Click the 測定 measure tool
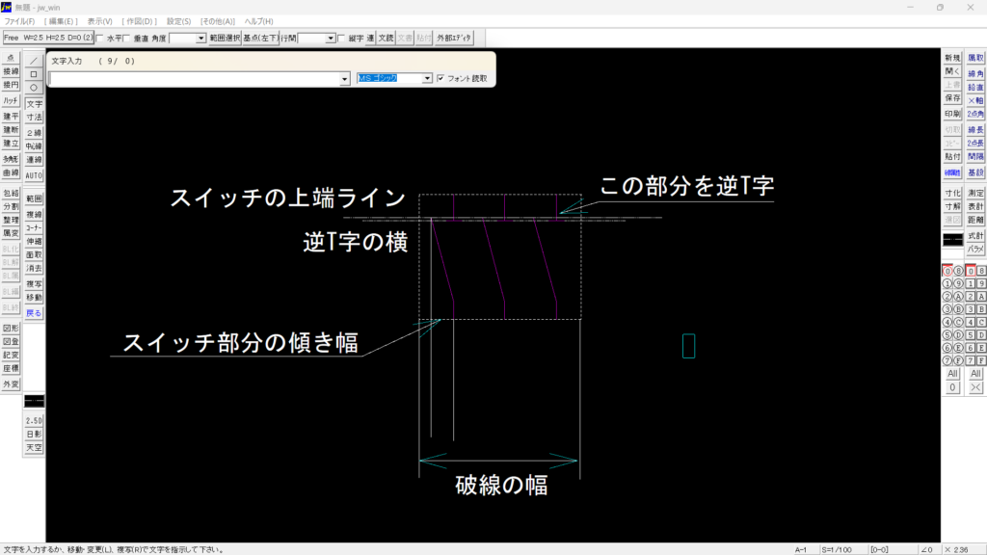Image resolution: width=987 pixels, height=555 pixels. (975, 193)
